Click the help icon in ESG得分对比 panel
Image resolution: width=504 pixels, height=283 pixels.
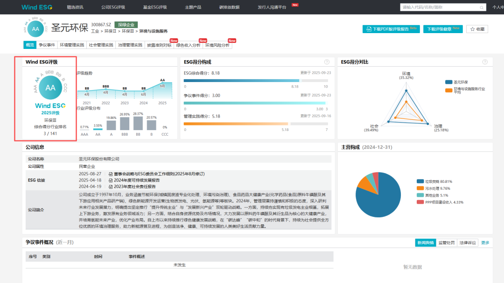coord(485,62)
